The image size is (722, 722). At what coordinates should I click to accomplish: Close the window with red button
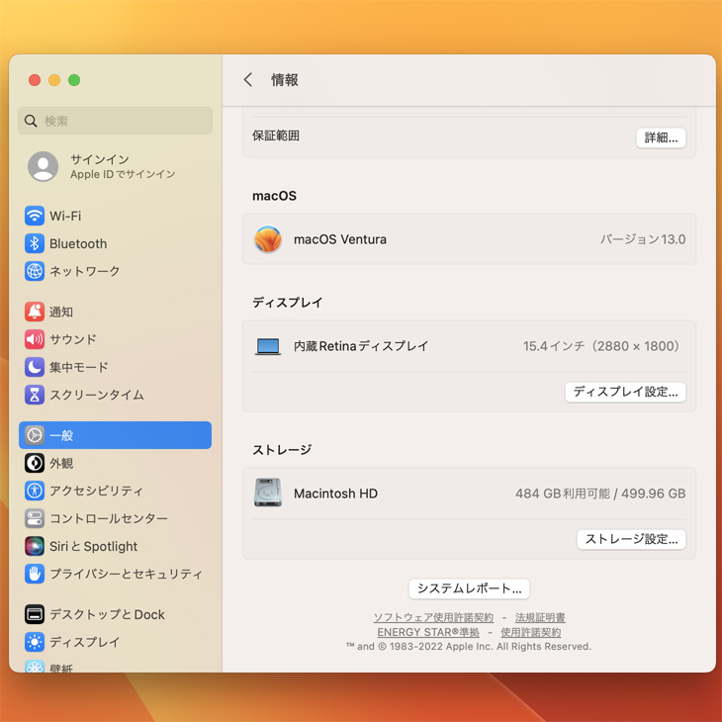(x=35, y=80)
